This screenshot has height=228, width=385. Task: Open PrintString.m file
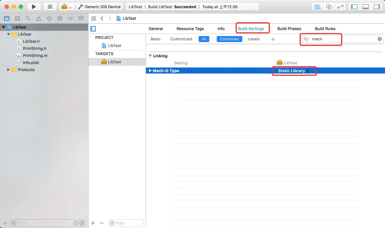click(35, 55)
